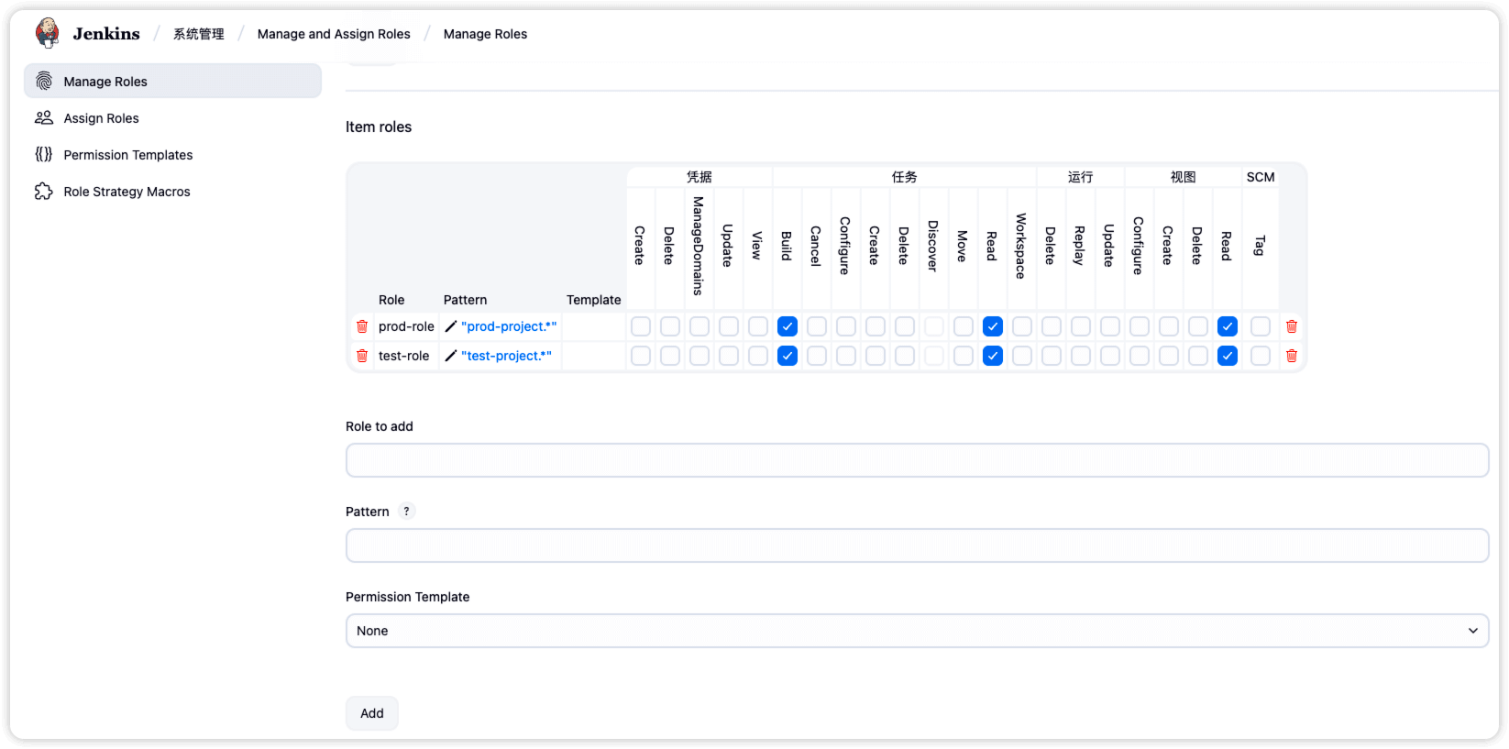Screen dimensions: 1509x749
Task: Go to 系统管理 breadcrumb
Action: pyautogui.click(x=199, y=34)
